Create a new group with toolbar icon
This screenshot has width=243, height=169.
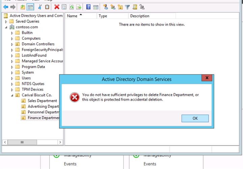click(x=113, y=7)
